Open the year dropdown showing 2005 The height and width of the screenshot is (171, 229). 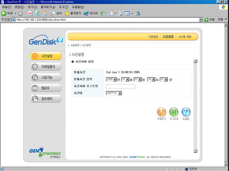[x=111, y=79]
